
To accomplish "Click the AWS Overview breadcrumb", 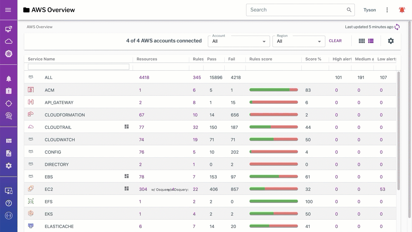I will pyautogui.click(x=39, y=27).
